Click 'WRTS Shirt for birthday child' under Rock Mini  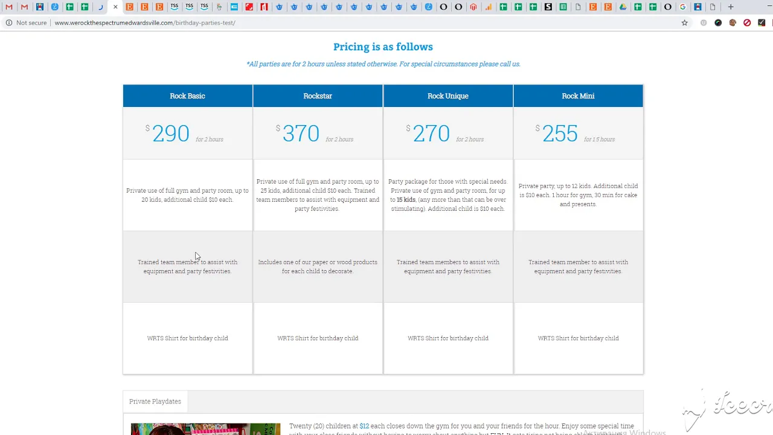pos(578,338)
